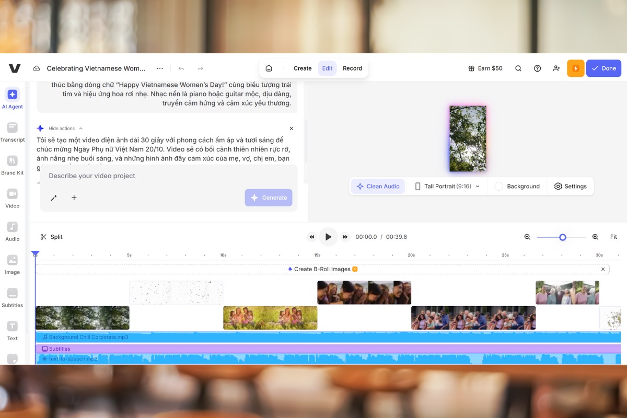The width and height of the screenshot is (627, 418).
Task: Select the Background Chill Corporate.mp3 track
Action: [328, 337]
